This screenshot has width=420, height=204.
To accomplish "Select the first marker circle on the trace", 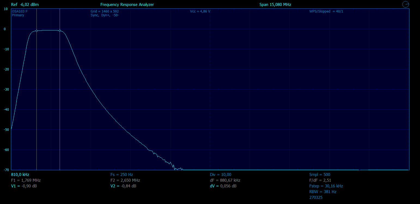I will pyautogui.click(x=36, y=31).
